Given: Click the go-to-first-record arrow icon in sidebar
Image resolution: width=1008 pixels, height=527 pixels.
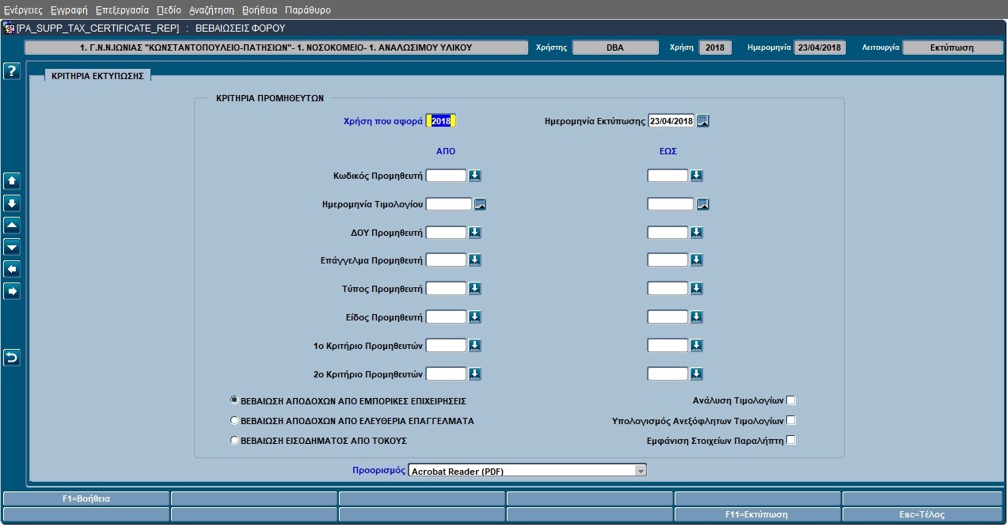Looking at the screenshot, I should point(12,226).
